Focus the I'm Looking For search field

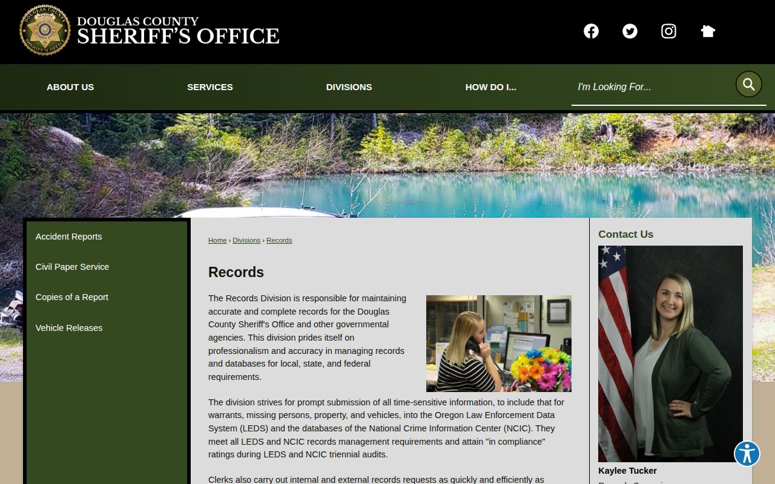click(x=653, y=87)
